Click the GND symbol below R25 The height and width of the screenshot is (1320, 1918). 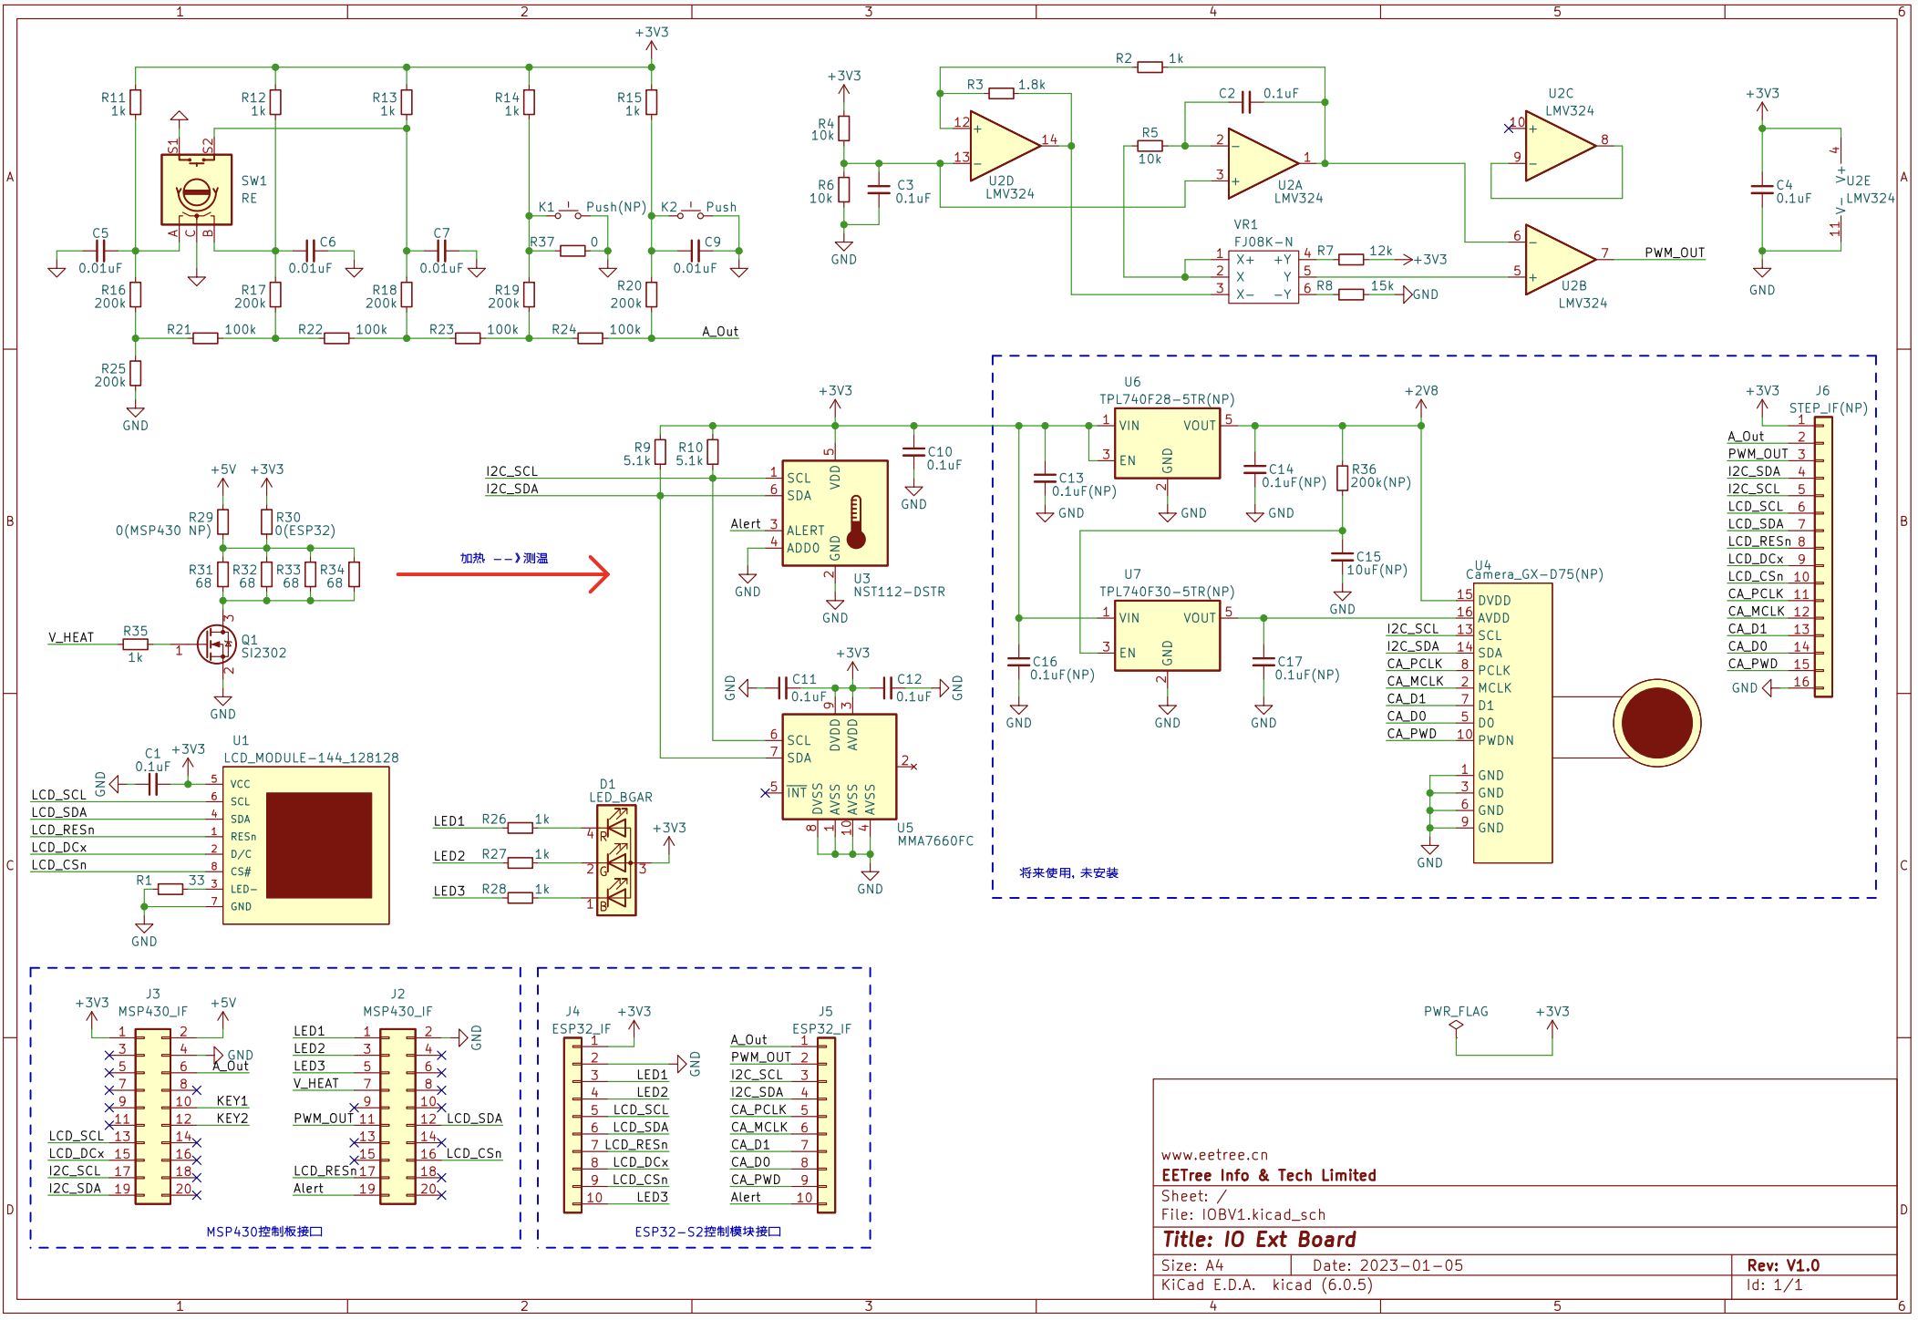coord(135,418)
